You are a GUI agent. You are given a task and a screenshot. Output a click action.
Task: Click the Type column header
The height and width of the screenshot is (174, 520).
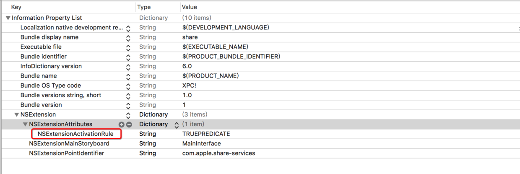click(x=144, y=7)
